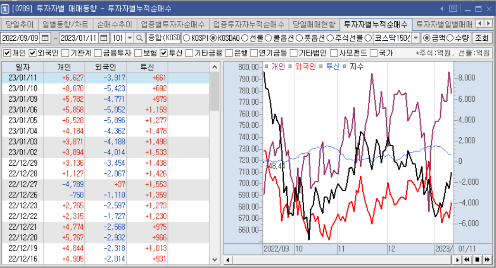Click chart stop square button
The height and width of the screenshot is (268, 496).
click(477, 259)
